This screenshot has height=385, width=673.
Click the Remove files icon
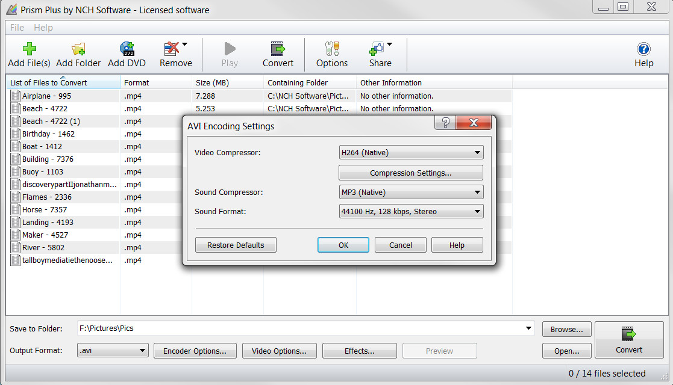pos(172,48)
